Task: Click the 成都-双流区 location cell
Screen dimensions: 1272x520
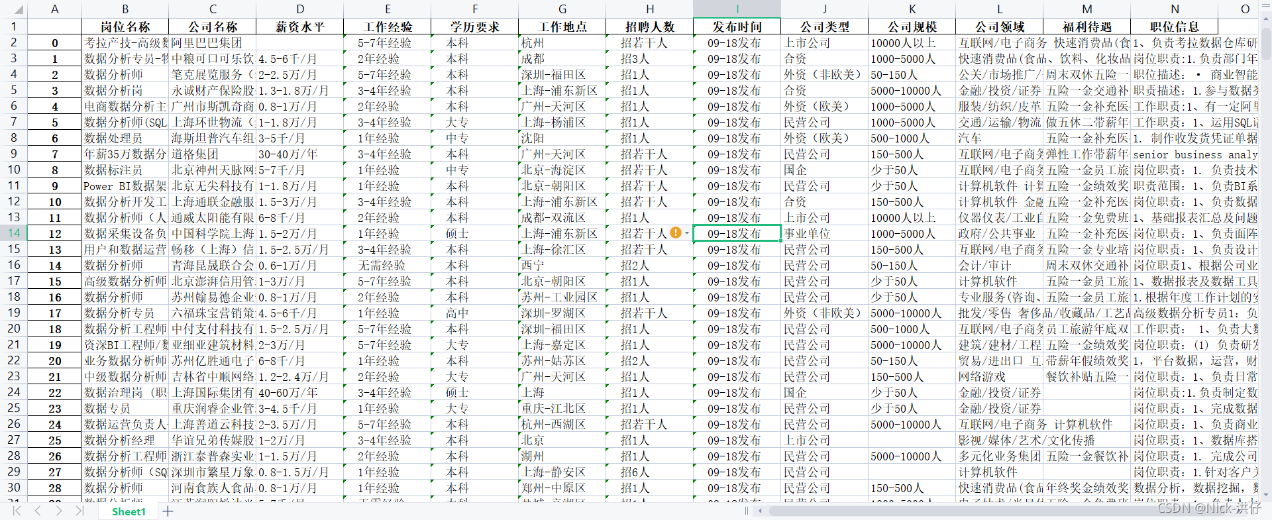Action: click(562, 217)
